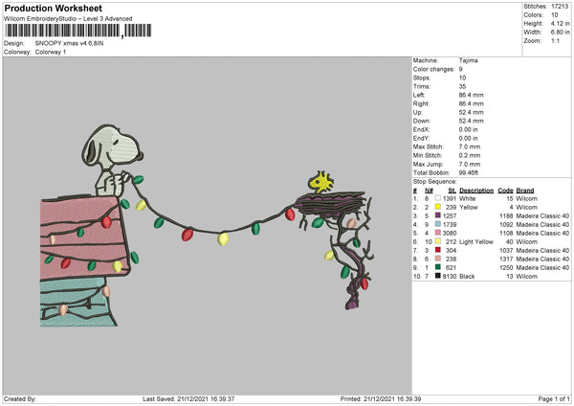This screenshot has height=406, width=574.
Task: Click the Min Stitch value '0.2 mm'
Action: click(469, 155)
